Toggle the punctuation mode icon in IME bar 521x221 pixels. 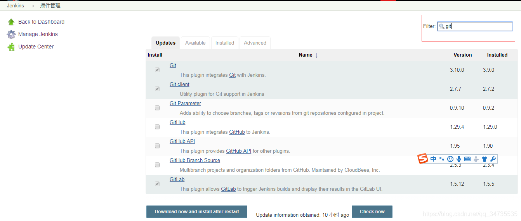tap(442, 159)
